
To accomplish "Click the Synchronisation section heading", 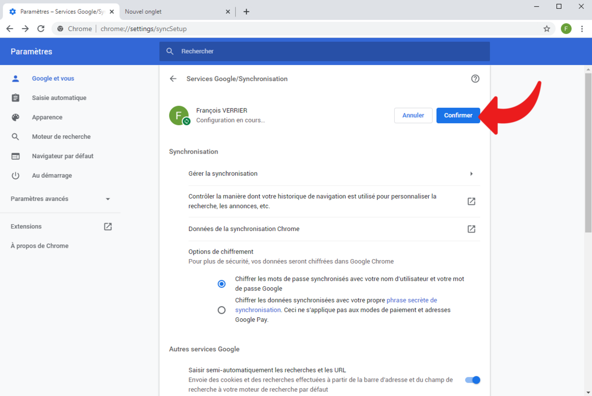I will click(193, 152).
